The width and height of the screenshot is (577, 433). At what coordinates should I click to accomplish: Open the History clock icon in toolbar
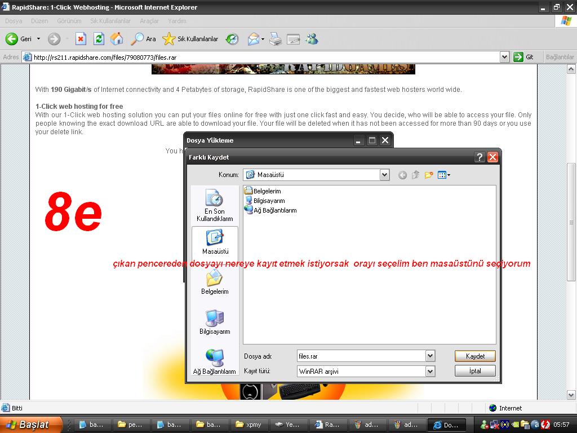click(232, 39)
